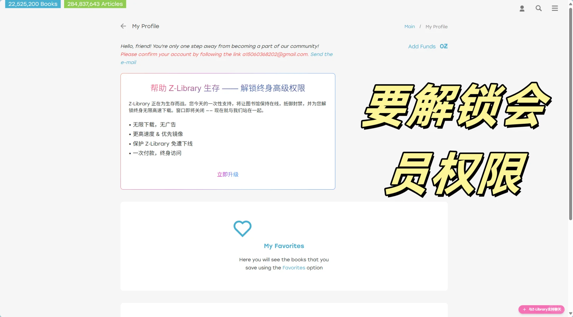Click the My Profile page title

tap(145, 26)
